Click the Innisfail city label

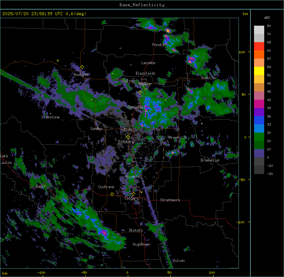(x=137, y=107)
